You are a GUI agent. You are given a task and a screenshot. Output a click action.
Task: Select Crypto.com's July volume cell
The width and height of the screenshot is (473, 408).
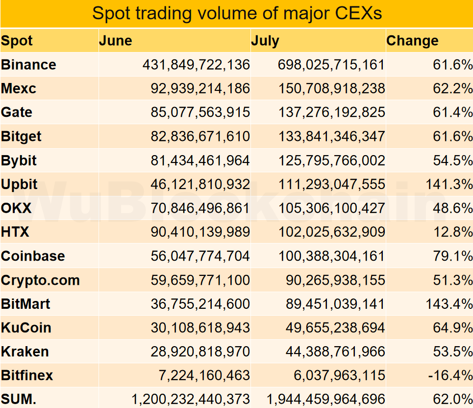click(335, 280)
